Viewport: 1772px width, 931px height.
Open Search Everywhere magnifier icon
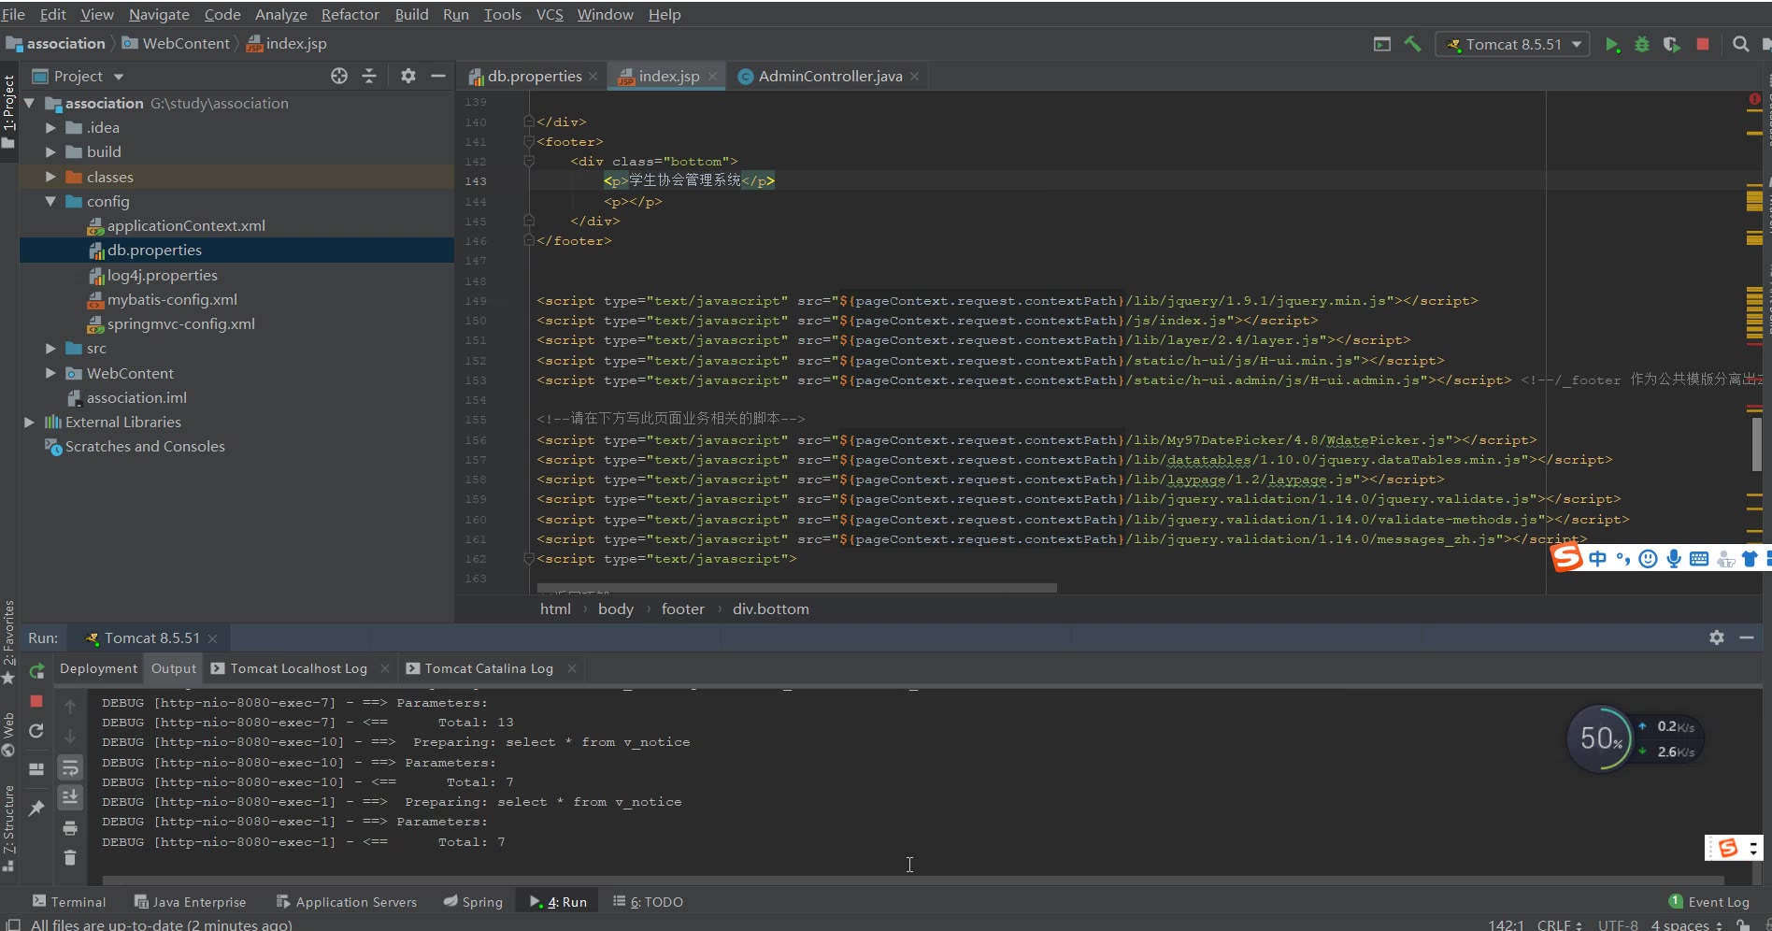pyautogui.click(x=1740, y=44)
